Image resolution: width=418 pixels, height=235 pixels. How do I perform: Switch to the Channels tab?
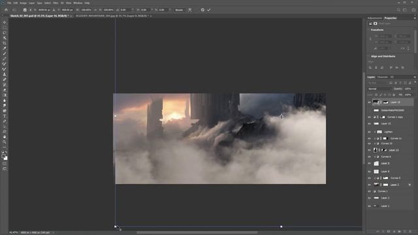click(382, 77)
